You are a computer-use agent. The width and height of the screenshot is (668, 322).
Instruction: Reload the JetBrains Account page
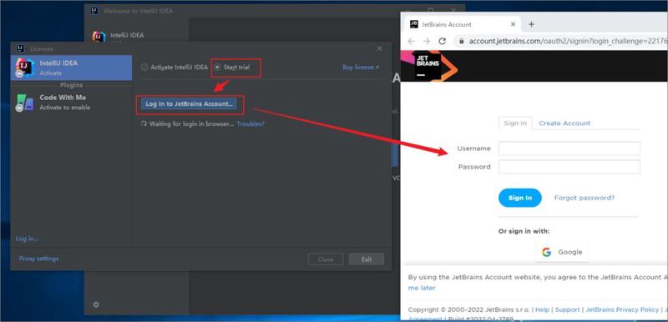443,41
